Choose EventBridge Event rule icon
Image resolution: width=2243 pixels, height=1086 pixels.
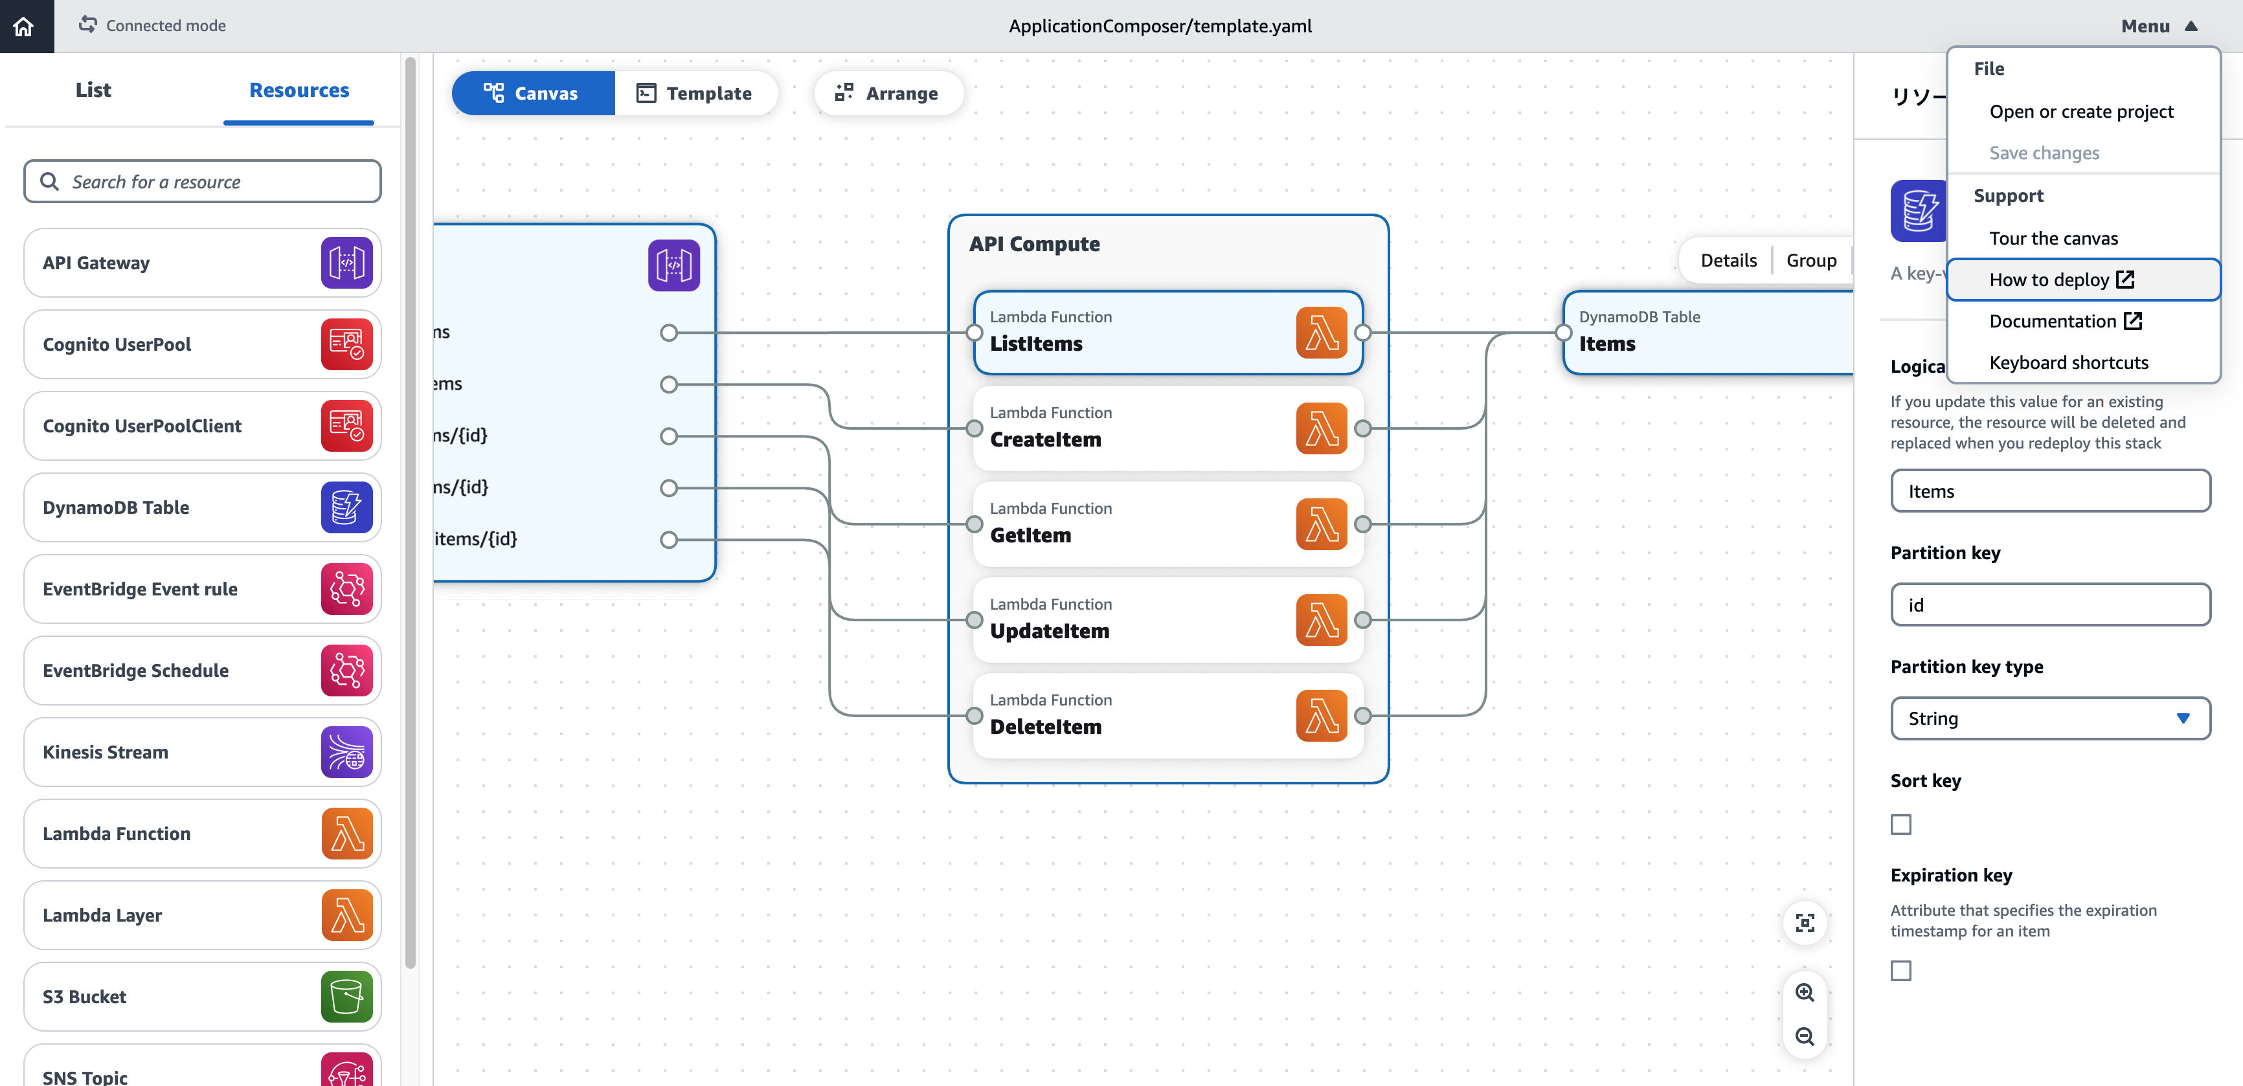point(346,589)
